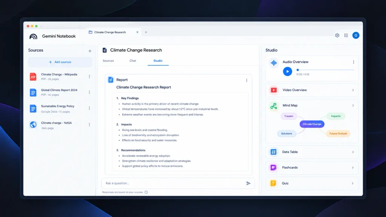
Task: Open the Google apps grid icon
Action: point(346,35)
